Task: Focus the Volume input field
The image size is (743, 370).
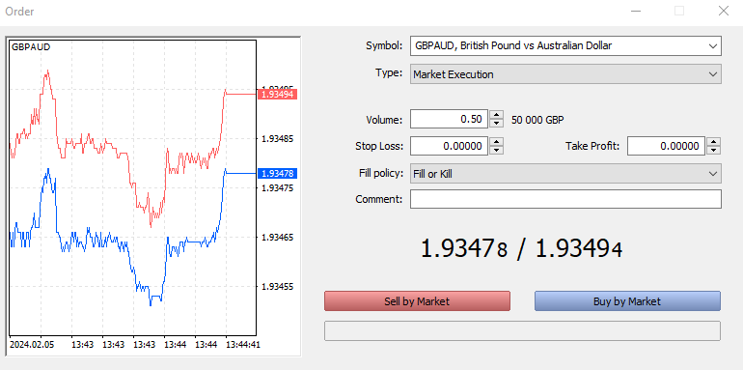Action: (x=449, y=119)
